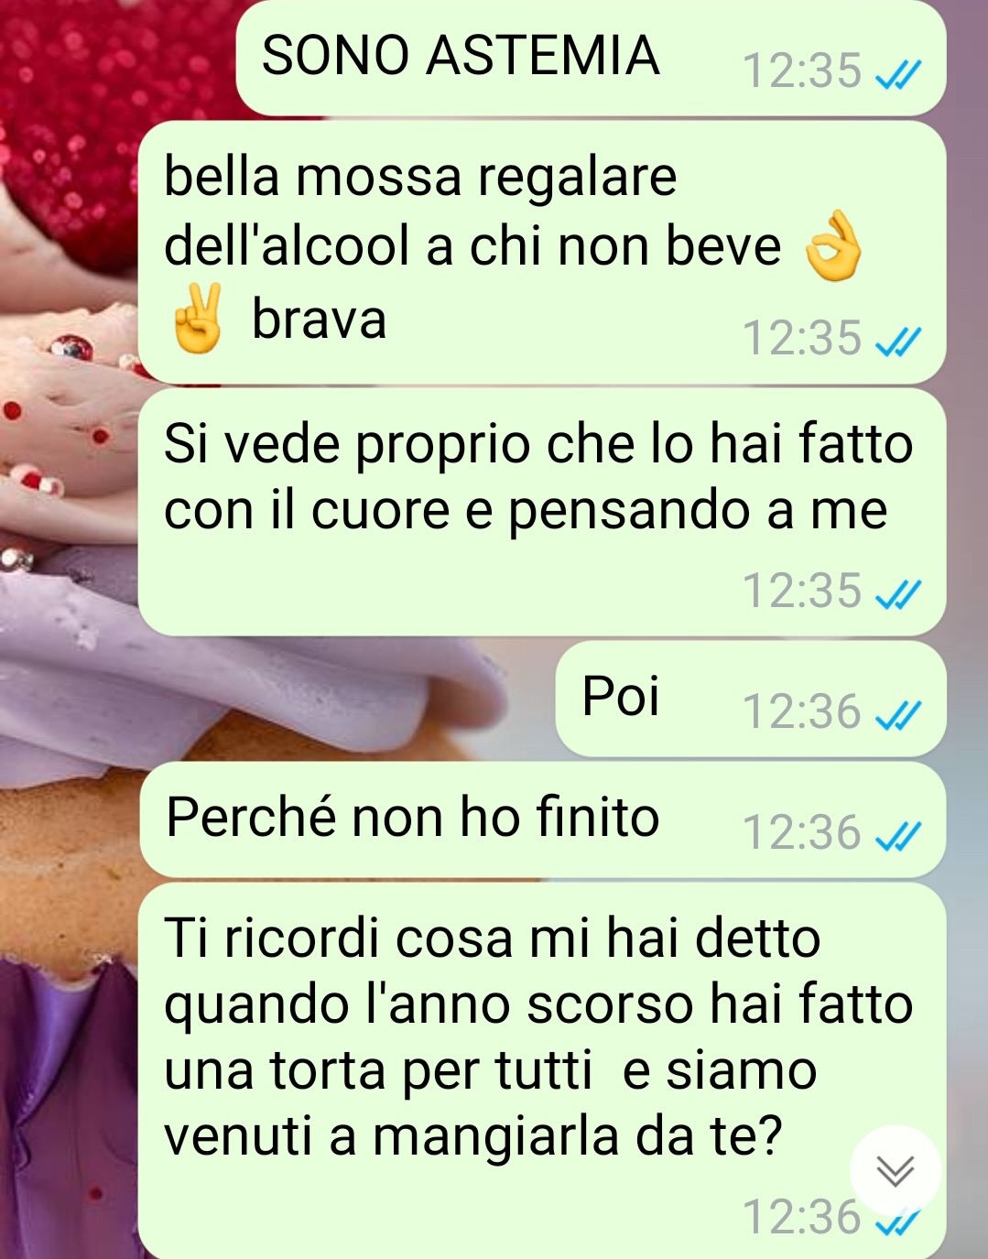Tap read ticks on 'Si vede proprio' message
This screenshot has height=1259, width=988.
897,594
